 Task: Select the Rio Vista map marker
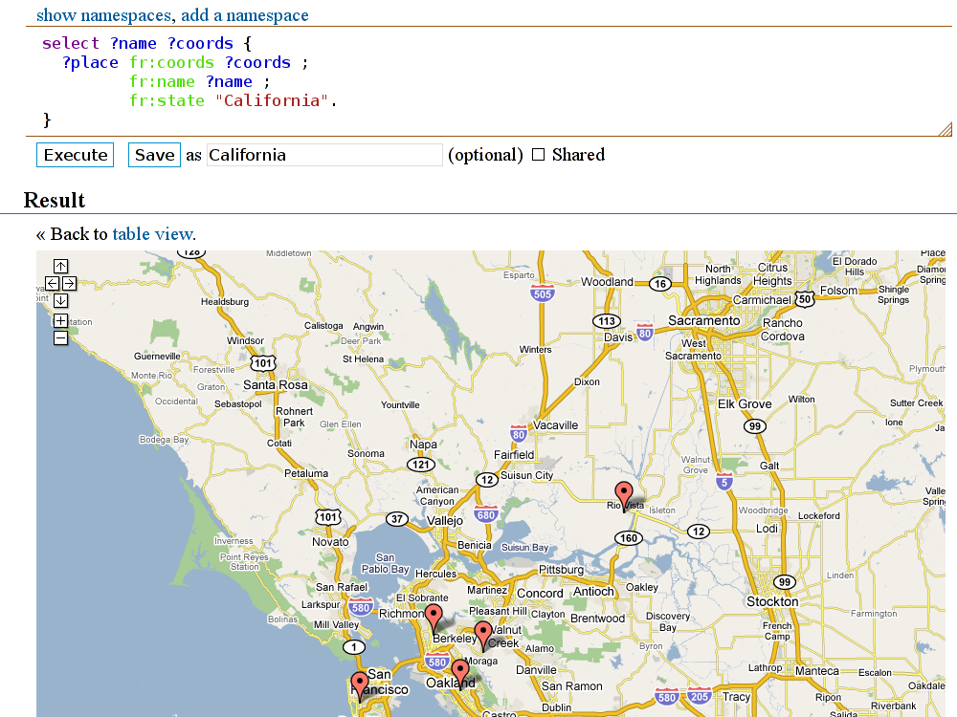coord(624,494)
